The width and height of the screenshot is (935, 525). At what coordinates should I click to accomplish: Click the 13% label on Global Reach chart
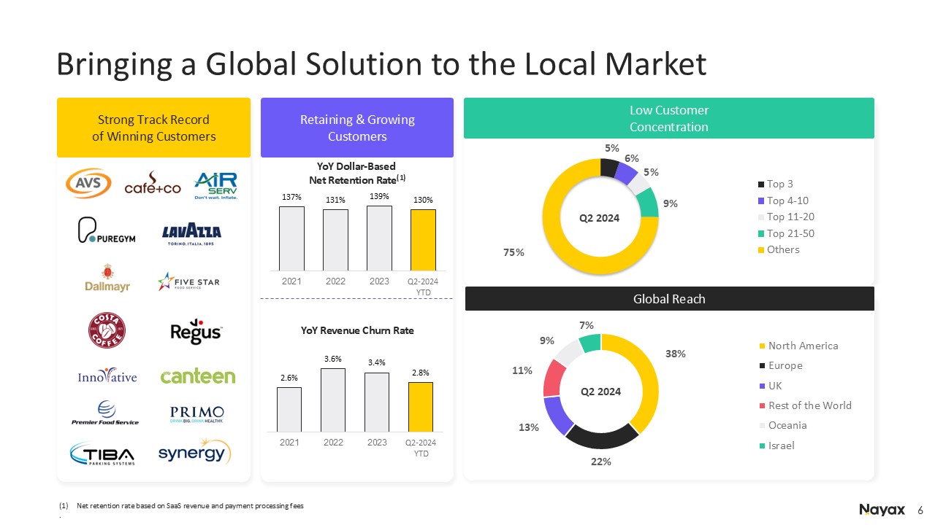pos(529,428)
